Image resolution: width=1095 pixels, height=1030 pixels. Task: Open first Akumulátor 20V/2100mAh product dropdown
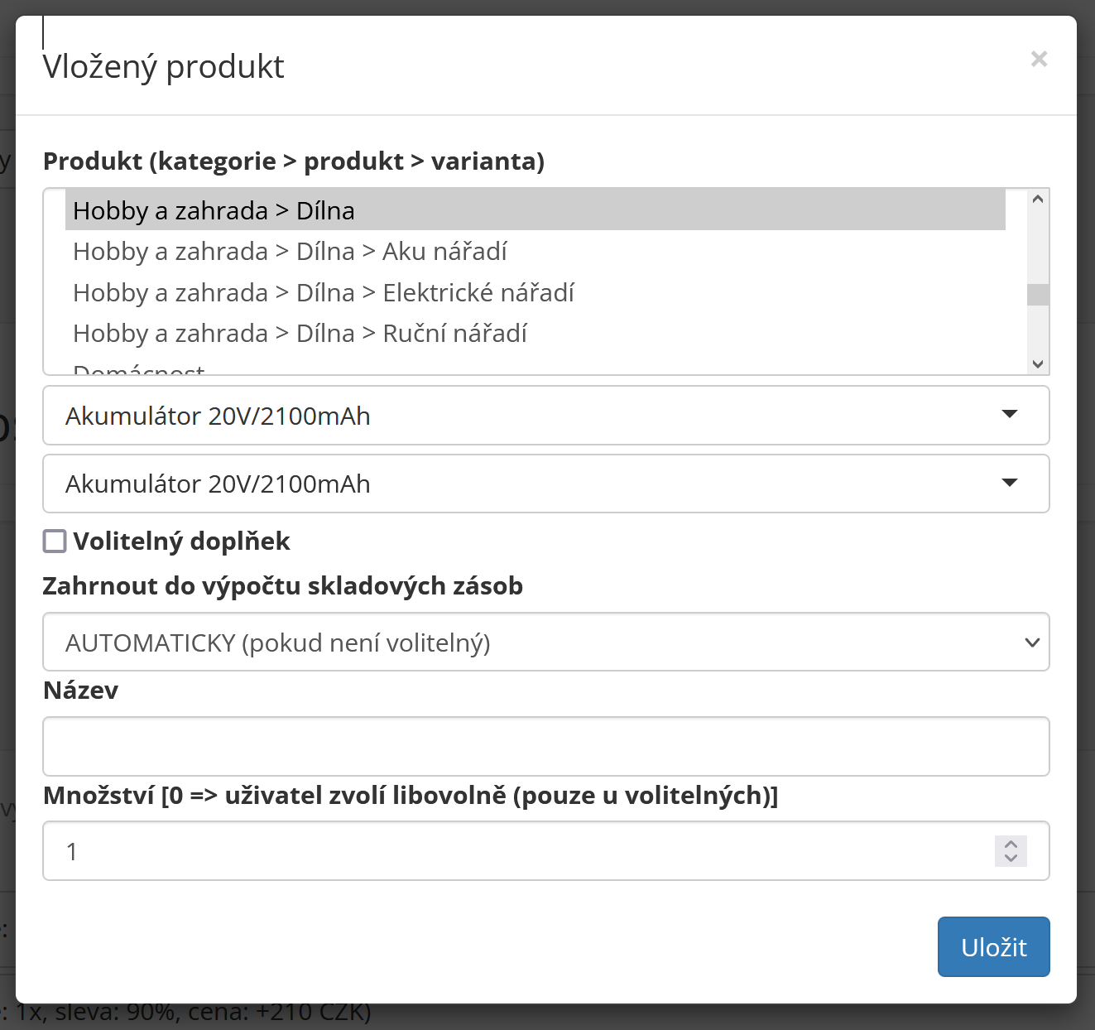546,416
